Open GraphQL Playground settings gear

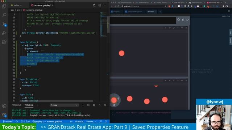click(229, 11)
